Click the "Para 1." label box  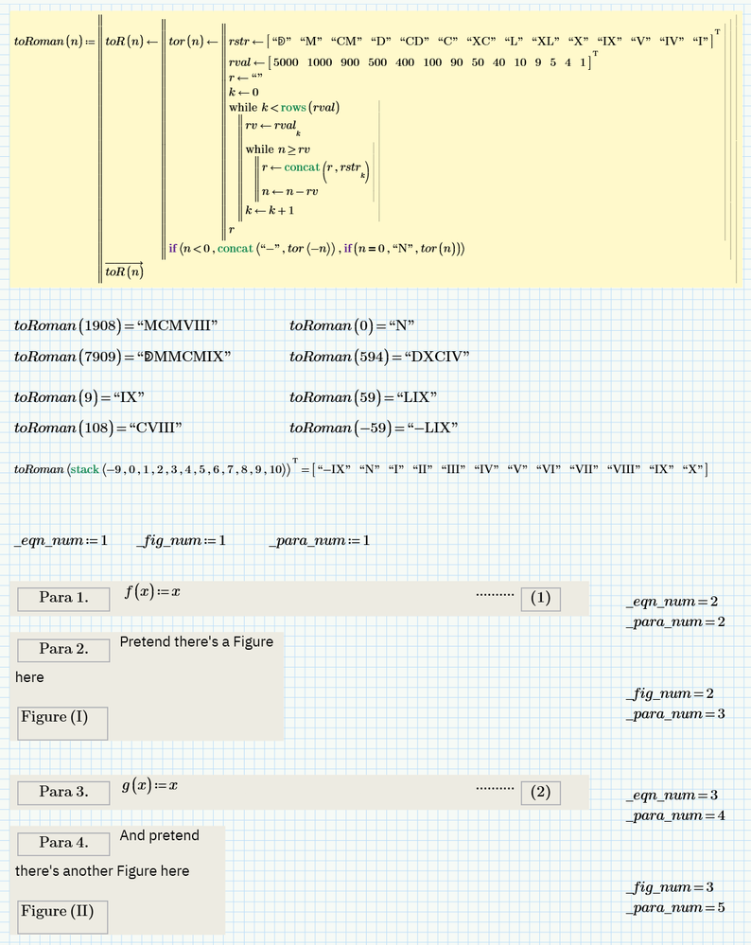[x=63, y=598]
